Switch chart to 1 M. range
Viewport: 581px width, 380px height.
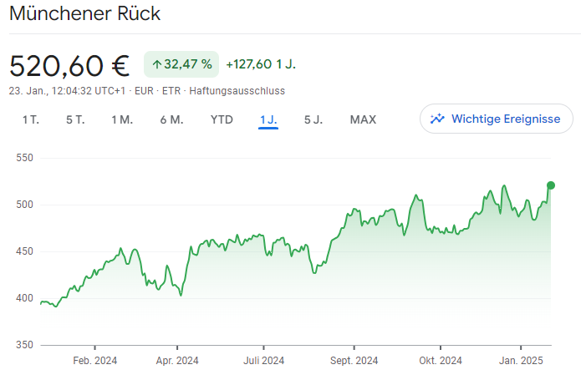click(x=122, y=120)
